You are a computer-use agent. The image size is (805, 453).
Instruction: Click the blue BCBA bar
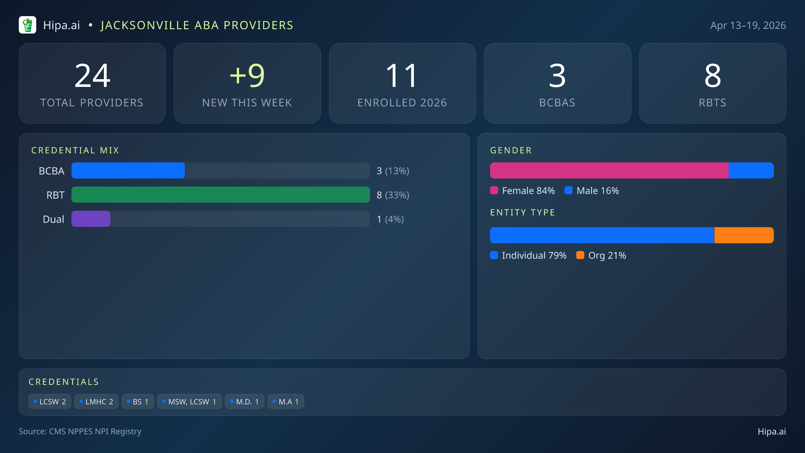click(128, 171)
